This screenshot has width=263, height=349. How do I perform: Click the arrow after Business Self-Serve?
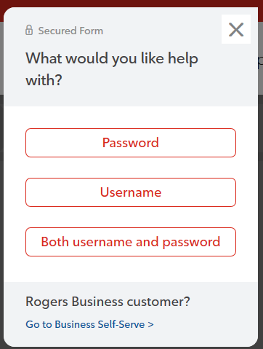point(150,325)
